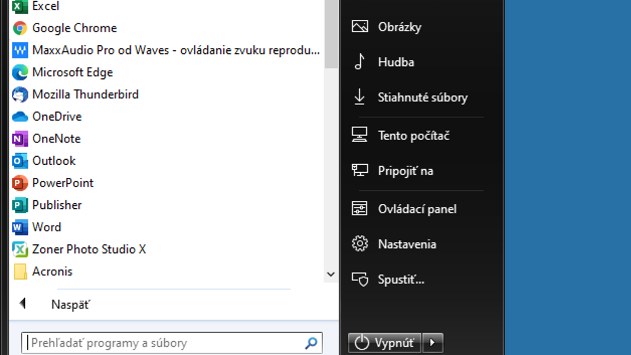This screenshot has height=355, width=631.
Task: Open Mozilla Thunderbird mail client
Action: point(85,94)
